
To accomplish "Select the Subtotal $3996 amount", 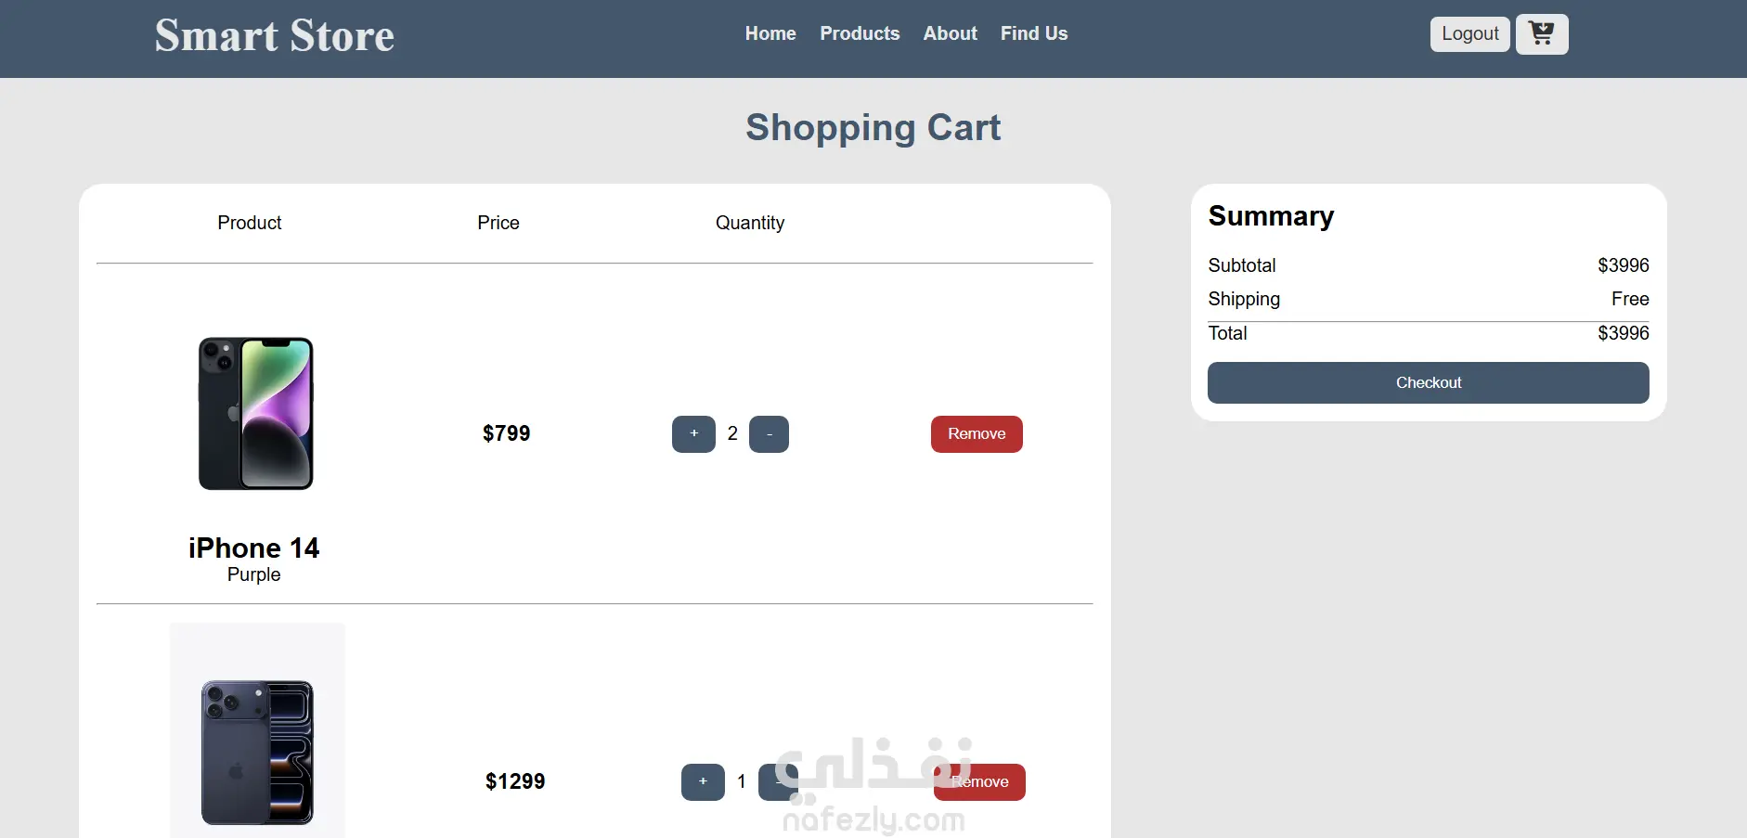I will (x=1624, y=265).
